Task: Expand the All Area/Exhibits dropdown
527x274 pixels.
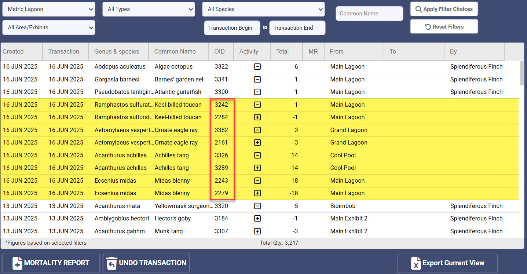Action: click(48, 28)
